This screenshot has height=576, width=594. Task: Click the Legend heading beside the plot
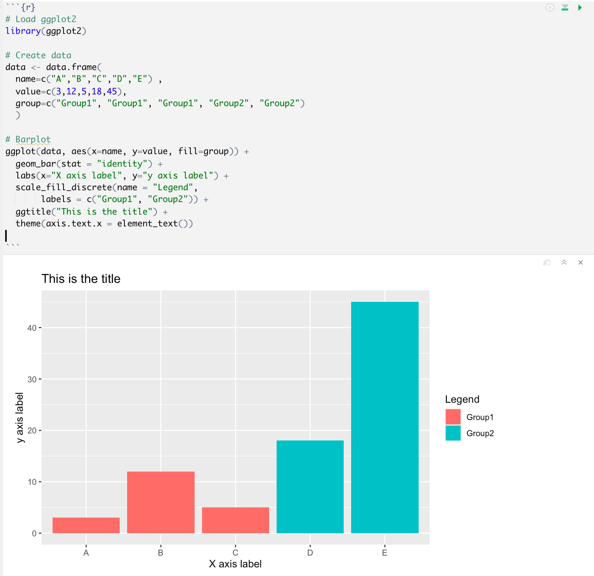pyautogui.click(x=462, y=399)
